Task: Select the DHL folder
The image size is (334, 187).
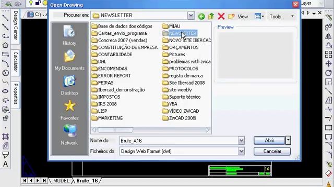Action: point(99,61)
